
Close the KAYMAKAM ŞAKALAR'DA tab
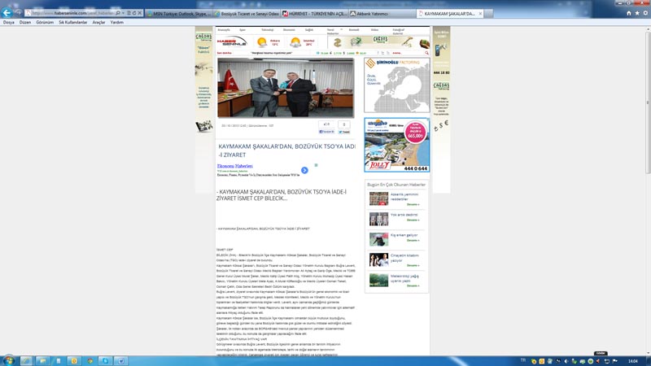(x=480, y=14)
